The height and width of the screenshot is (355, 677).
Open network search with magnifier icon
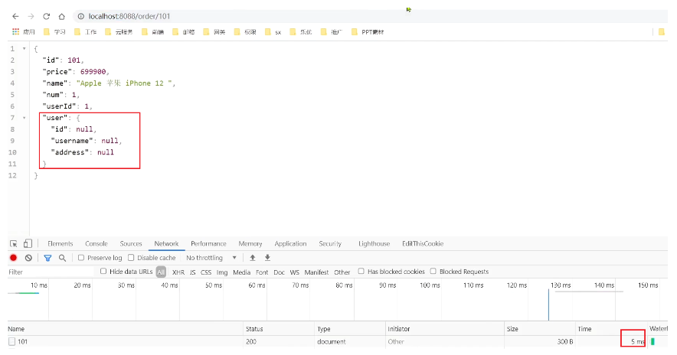(63, 258)
